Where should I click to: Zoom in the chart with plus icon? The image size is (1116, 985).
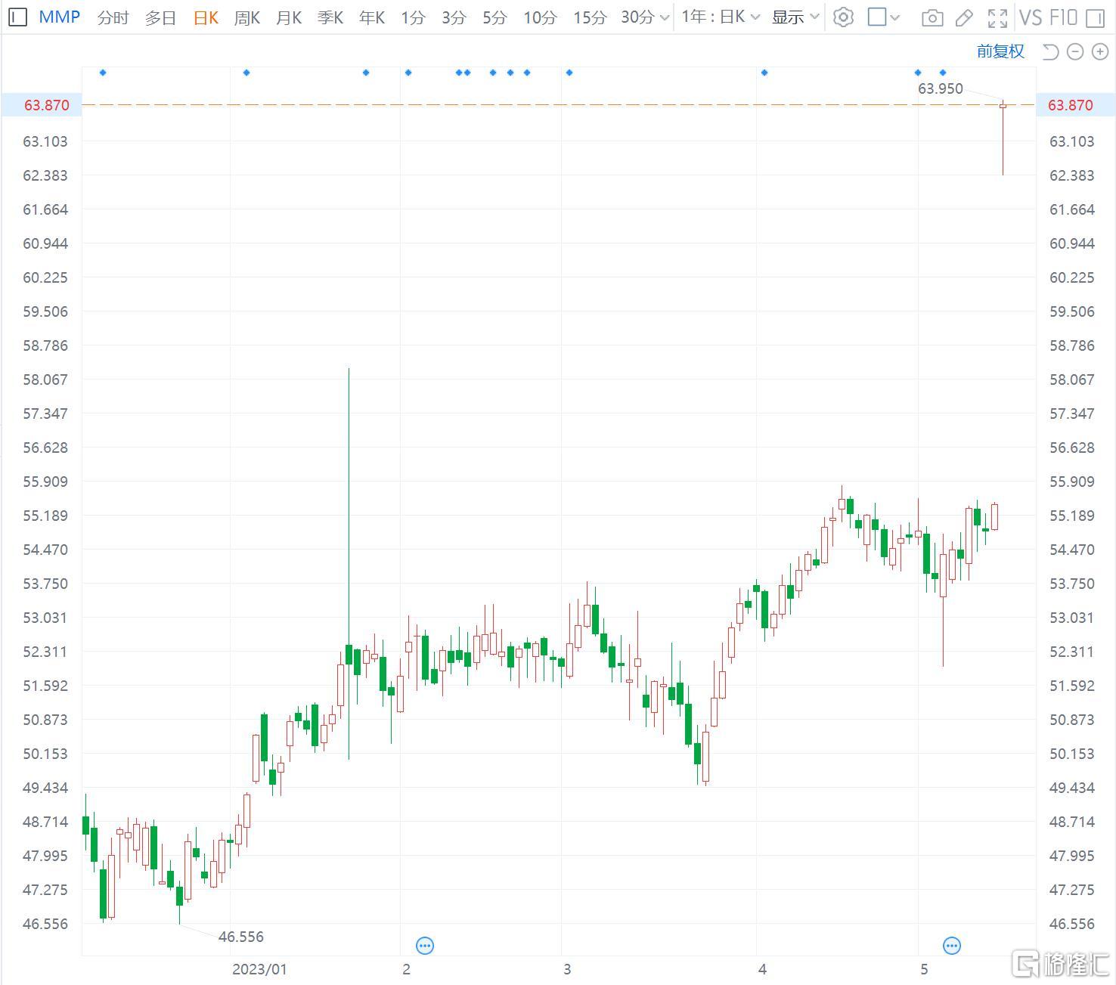tap(1099, 51)
